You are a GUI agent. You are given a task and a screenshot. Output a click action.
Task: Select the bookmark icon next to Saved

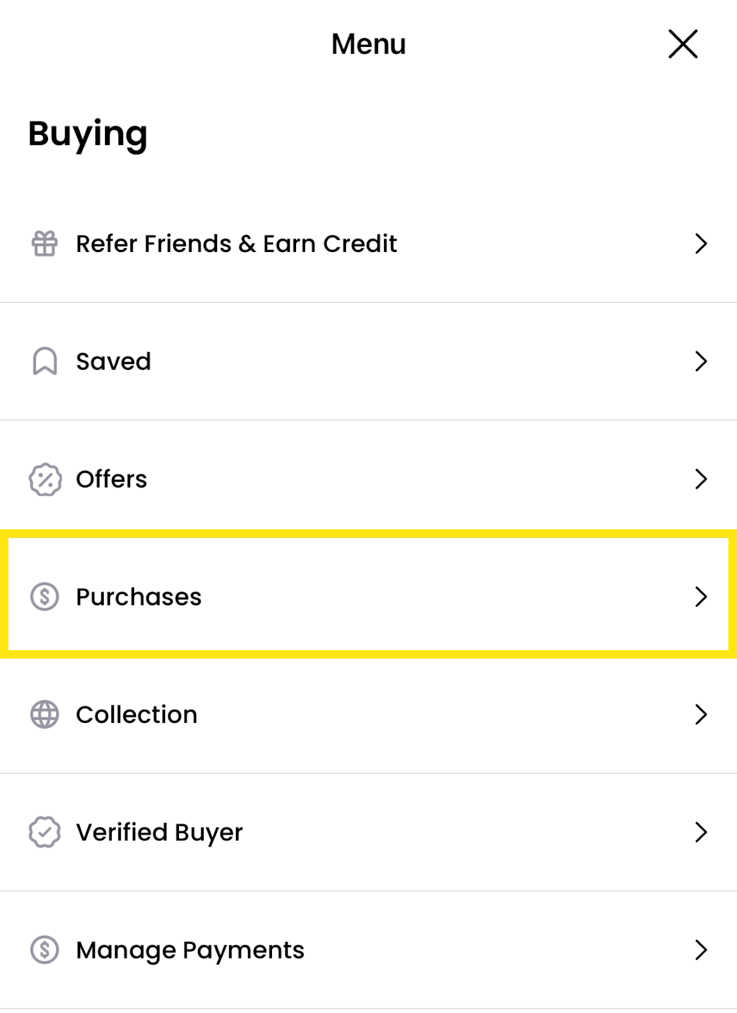click(44, 362)
